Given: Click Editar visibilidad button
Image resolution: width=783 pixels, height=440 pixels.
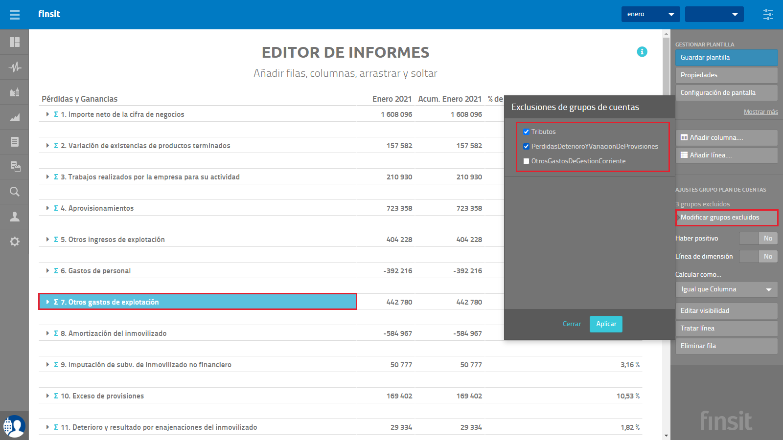Looking at the screenshot, I should tap(726, 311).
